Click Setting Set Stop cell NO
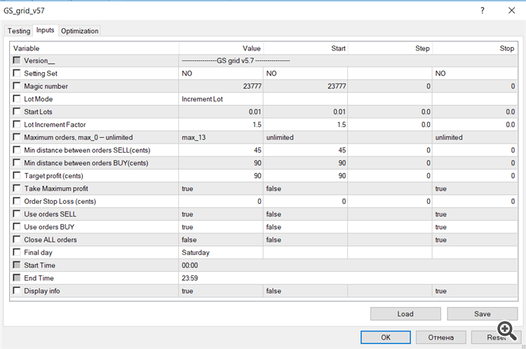 pyautogui.click(x=475, y=74)
